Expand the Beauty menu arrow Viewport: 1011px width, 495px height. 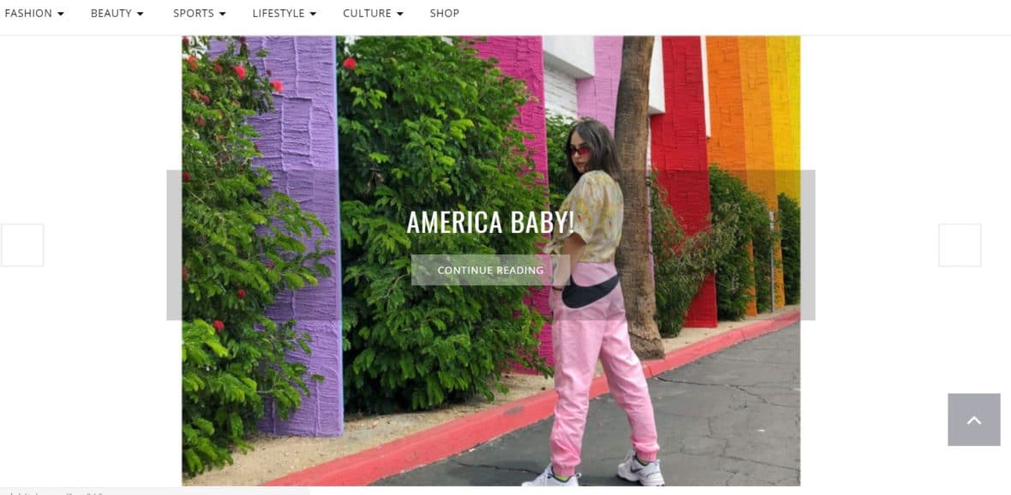[x=140, y=14]
